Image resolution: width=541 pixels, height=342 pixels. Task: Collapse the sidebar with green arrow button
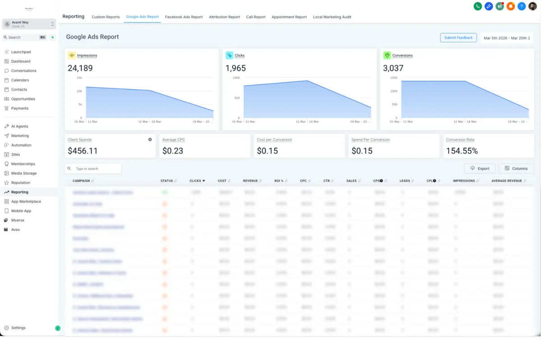tap(58, 328)
